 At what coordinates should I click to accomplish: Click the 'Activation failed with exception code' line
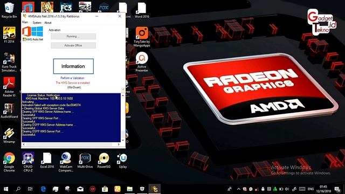click(51, 105)
